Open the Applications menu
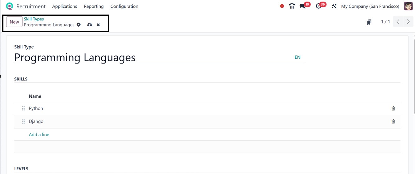The image size is (415, 174). click(x=65, y=6)
